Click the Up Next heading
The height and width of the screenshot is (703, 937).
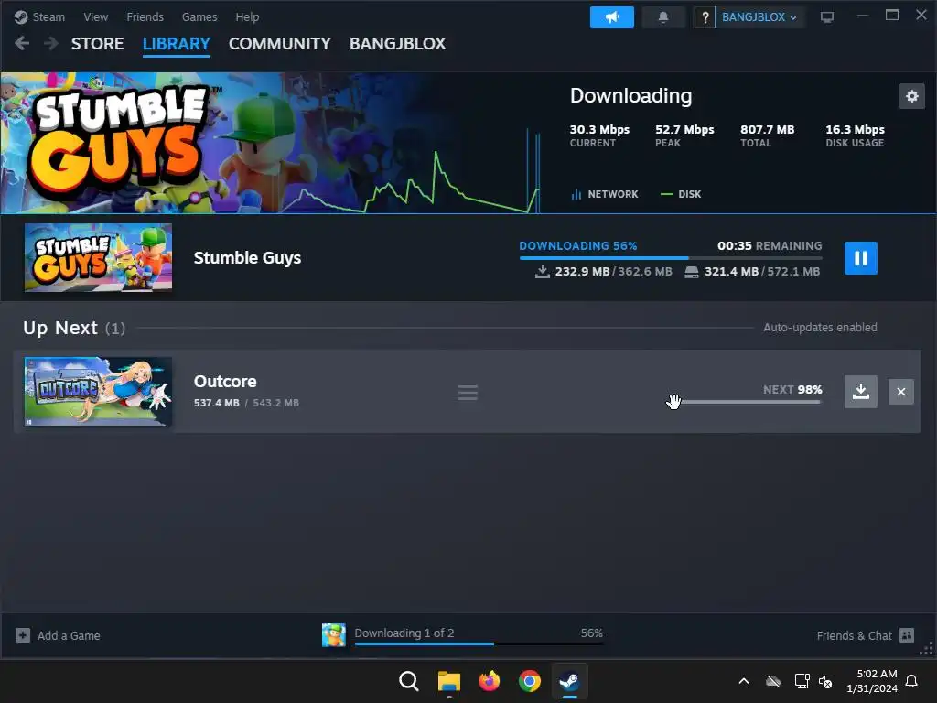click(60, 328)
